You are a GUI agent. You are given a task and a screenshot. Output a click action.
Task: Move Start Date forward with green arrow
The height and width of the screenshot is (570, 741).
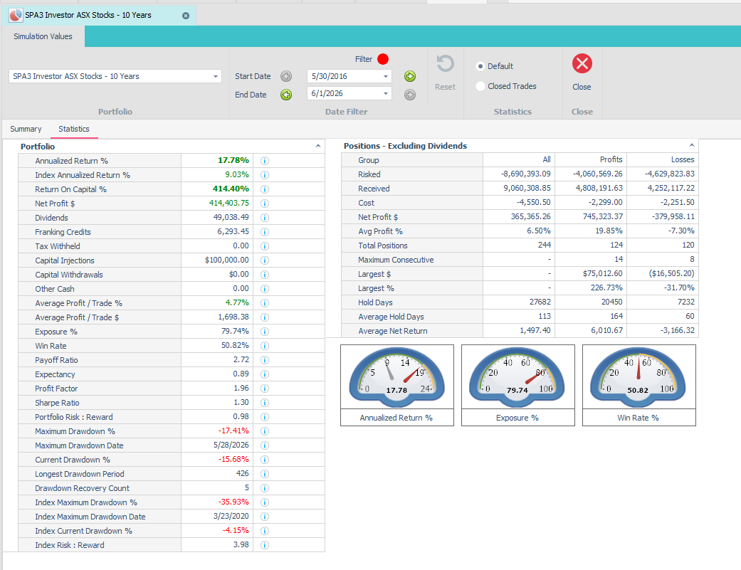coord(410,76)
